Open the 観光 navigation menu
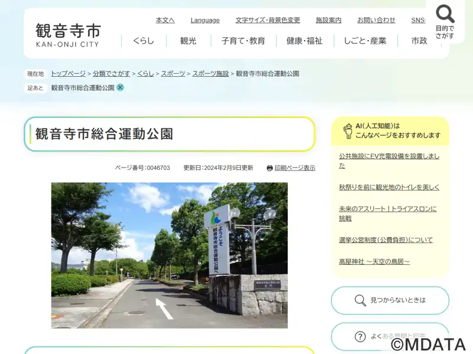This screenshot has height=354, width=473. [x=188, y=41]
